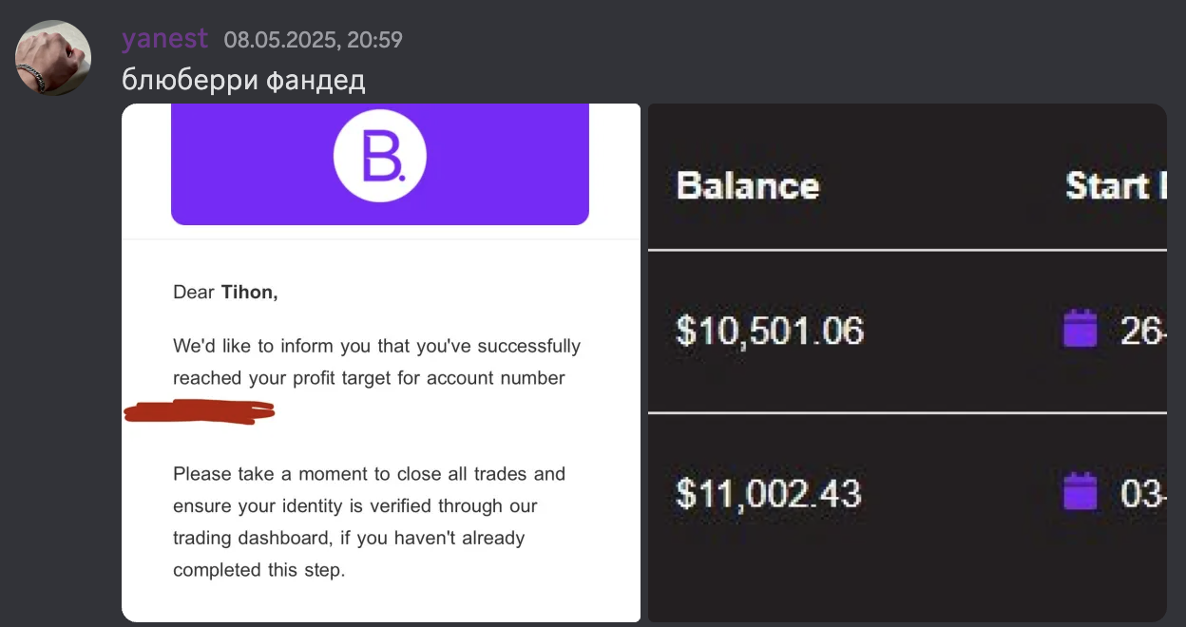
Task: Click the paragraph beginning "Please take a moment"
Action: click(x=370, y=522)
